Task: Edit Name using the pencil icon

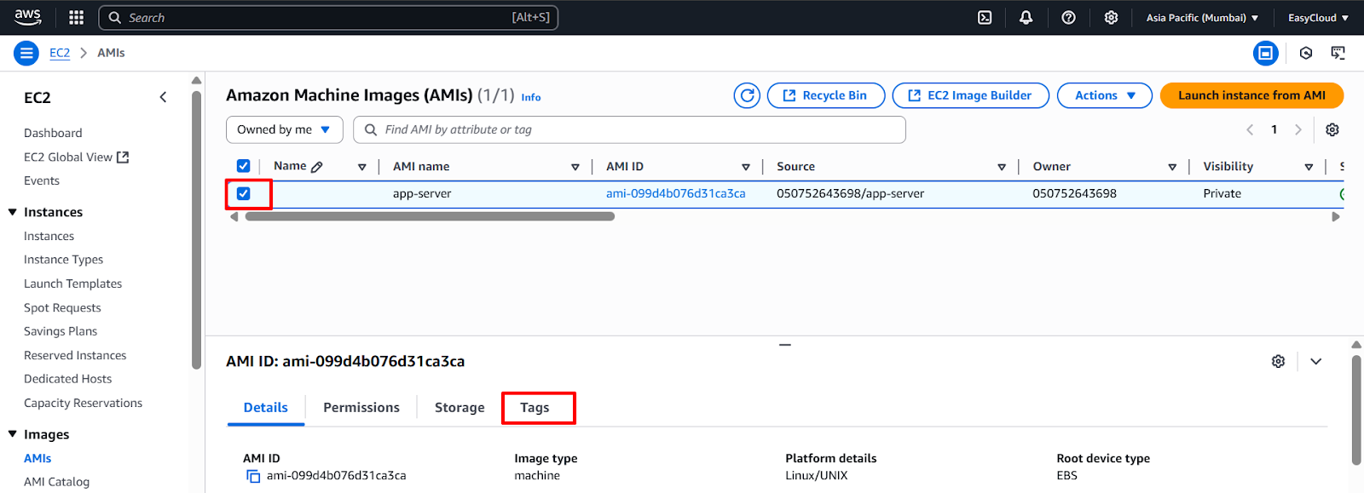Action: [317, 167]
